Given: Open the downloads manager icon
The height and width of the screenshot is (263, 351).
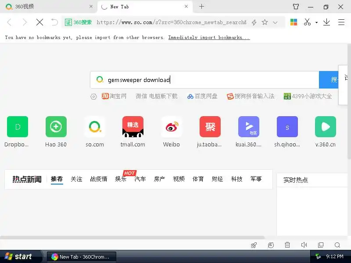Looking at the screenshot, I should tap(326, 22).
